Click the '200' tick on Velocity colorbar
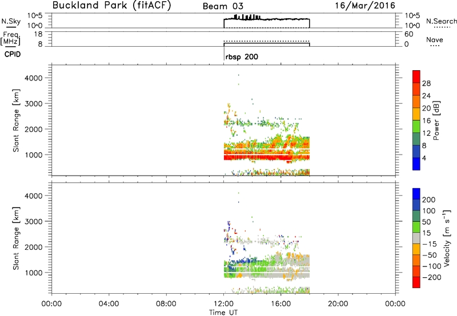This screenshot has width=457, height=316. pos(429,200)
